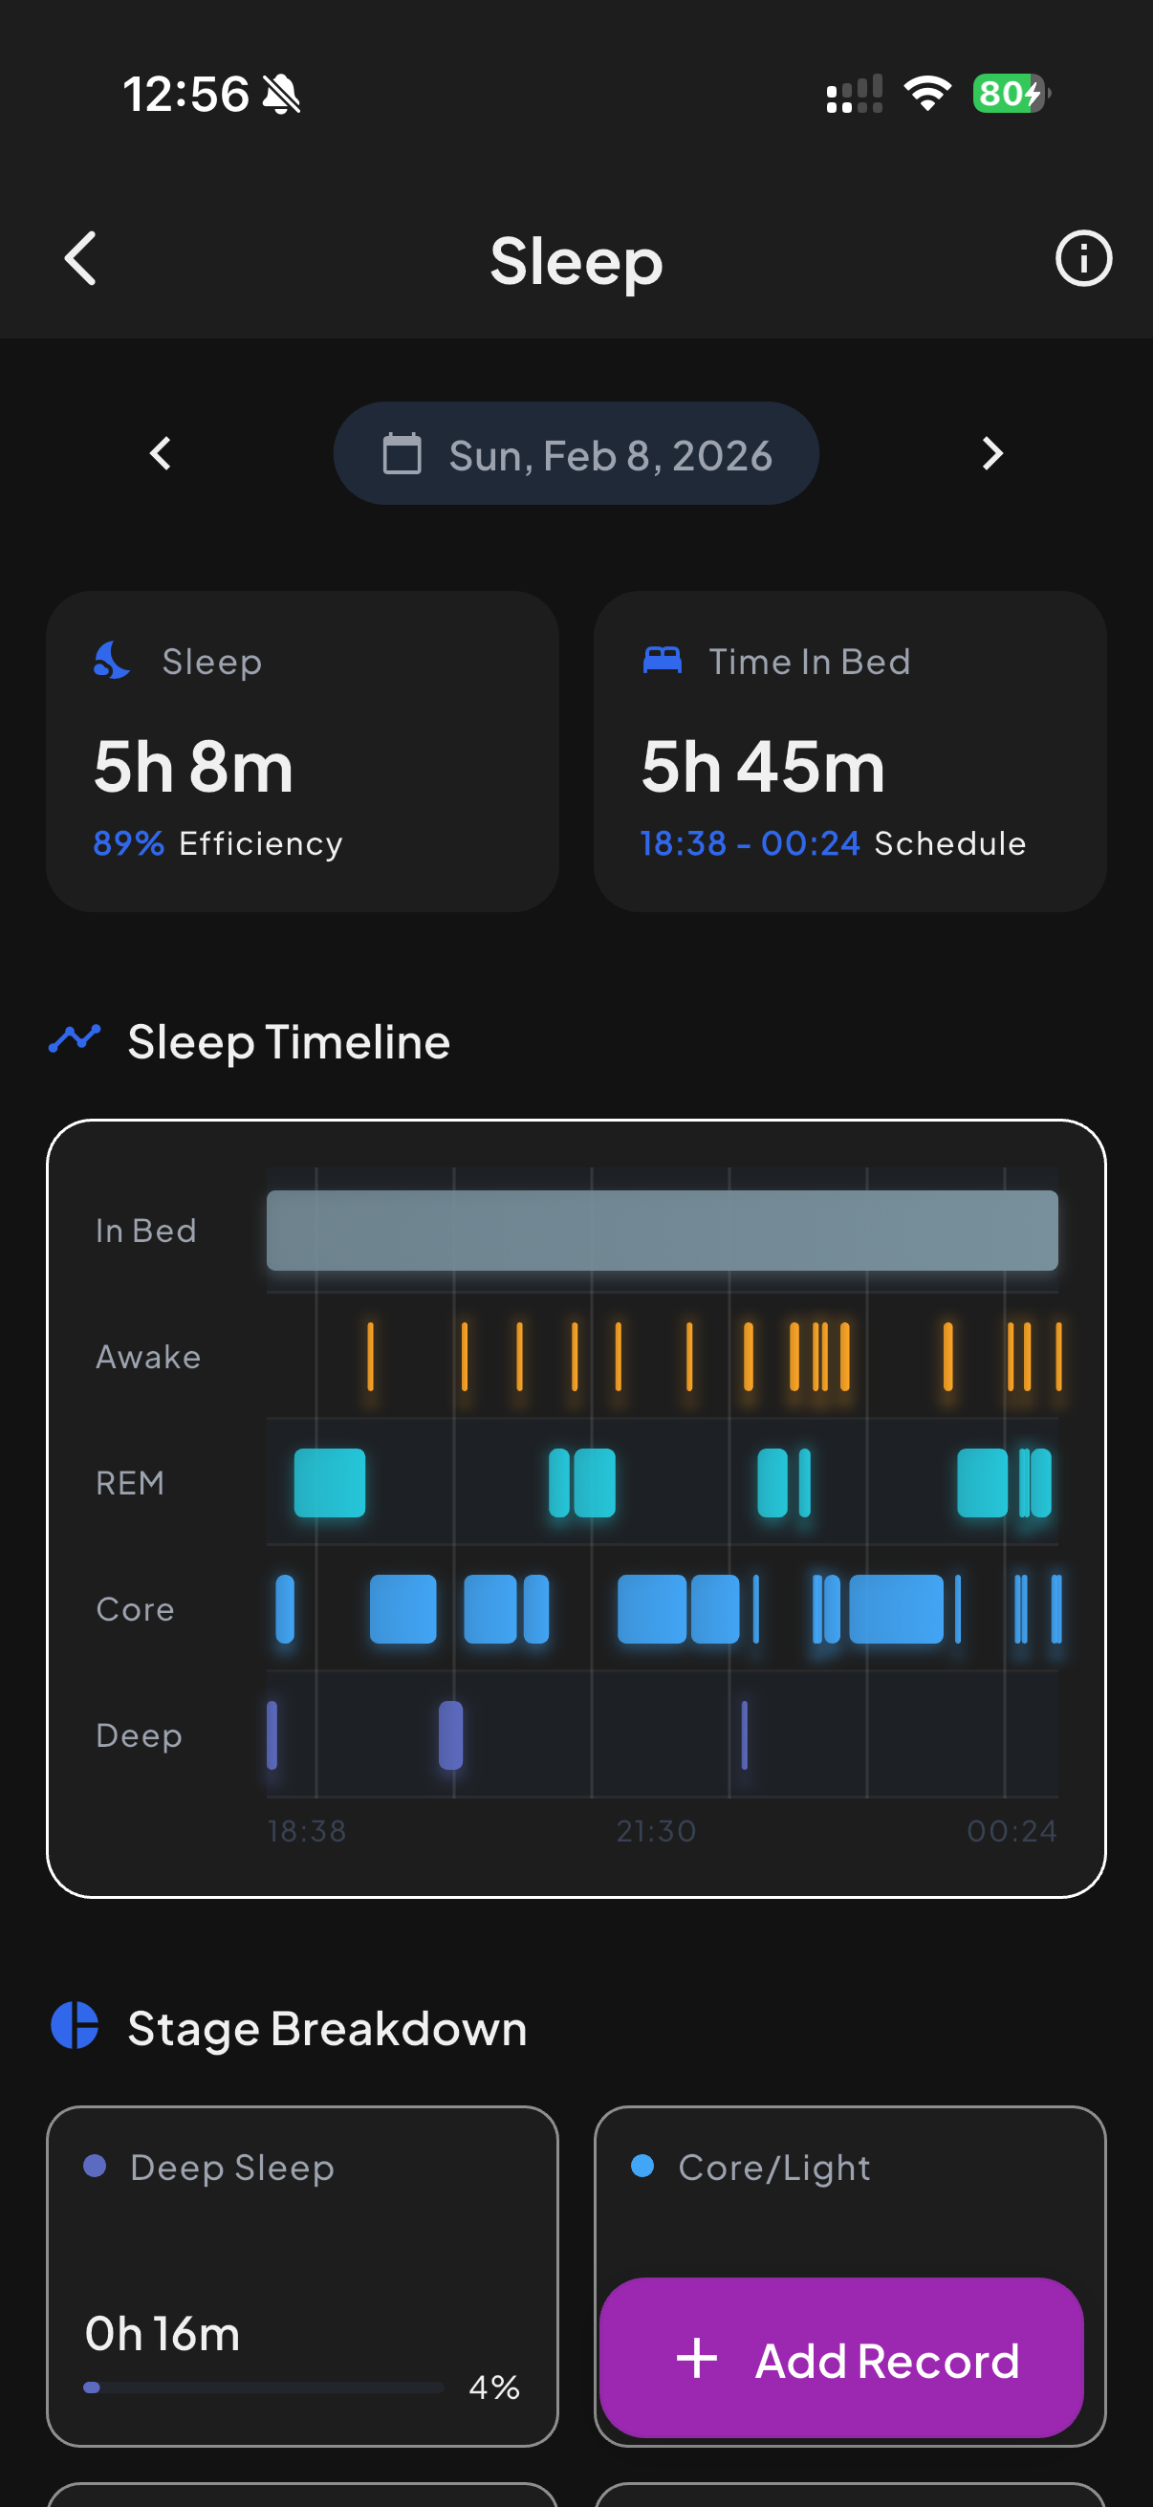Tap the 18:38 - 00:24 schedule link
Screen dimensions: 1153x2507
click(x=750, y=843)
